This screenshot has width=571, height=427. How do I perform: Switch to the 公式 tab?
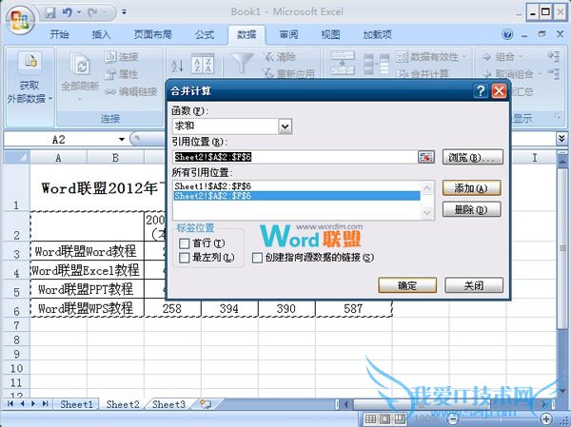coord(205,34)
